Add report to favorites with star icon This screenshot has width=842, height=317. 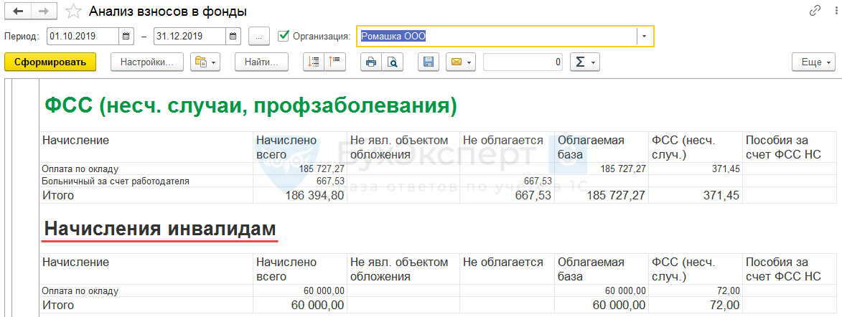73,11
